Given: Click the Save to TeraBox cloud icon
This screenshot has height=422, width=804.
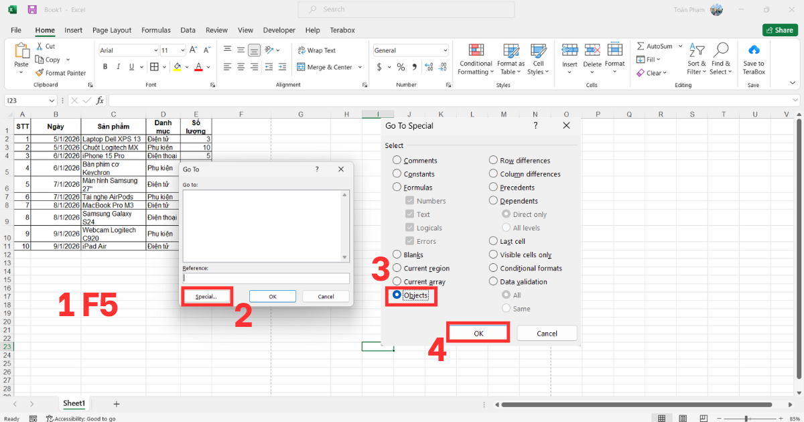Looking at the screenshot, I should (x=754, y=50).
